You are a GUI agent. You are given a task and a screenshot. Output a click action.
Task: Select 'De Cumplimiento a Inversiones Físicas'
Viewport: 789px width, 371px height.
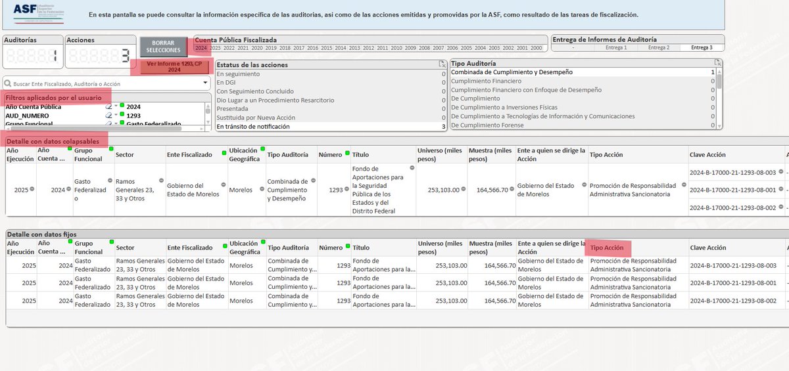[583, 107]
